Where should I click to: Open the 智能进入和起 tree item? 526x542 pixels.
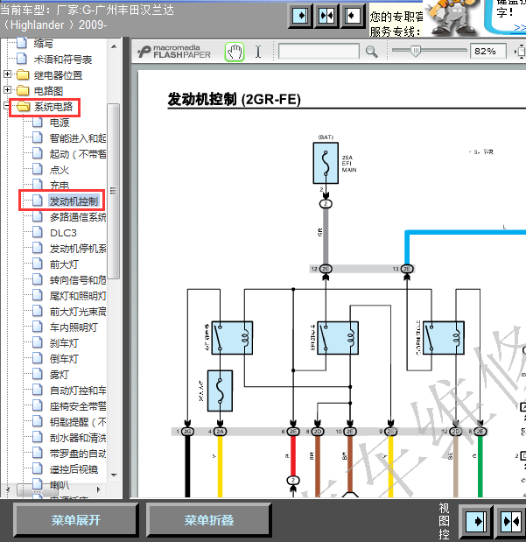pyautogui.click(x=78, y=138)
